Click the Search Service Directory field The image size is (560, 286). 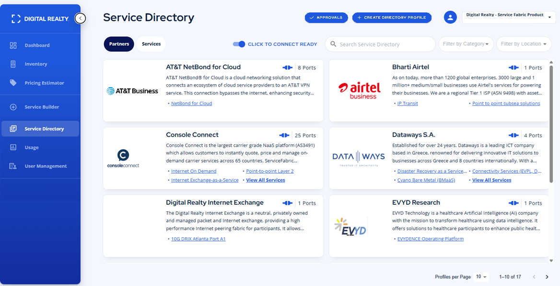380,44
